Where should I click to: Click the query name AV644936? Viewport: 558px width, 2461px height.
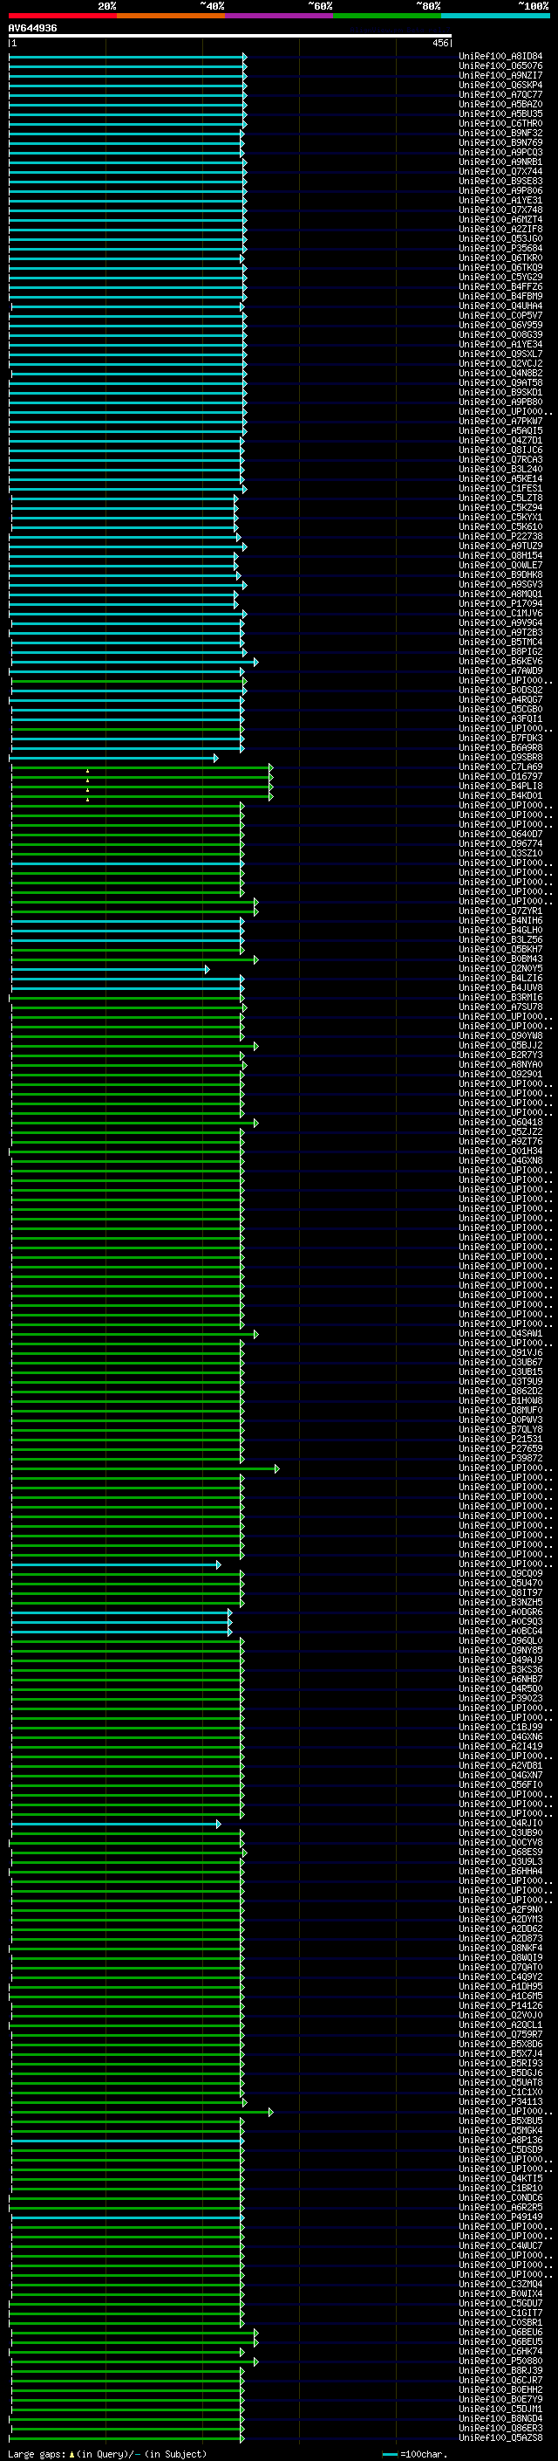pyautogui.click(x=32, y=29)
